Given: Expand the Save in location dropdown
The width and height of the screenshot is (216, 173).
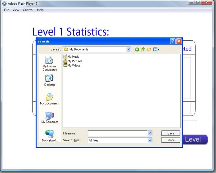Looking at the screenshot, I should [128, 49].
